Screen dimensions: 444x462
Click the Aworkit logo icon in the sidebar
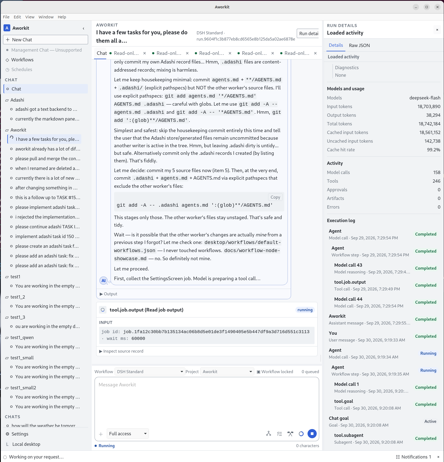click(x=7, y=28)
